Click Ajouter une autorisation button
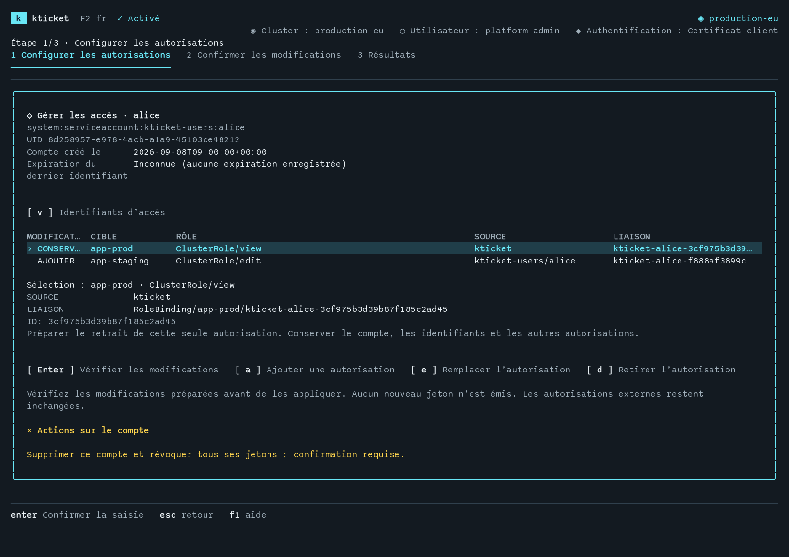Image resolution: width=789 pixels, height=557 pixels. 315,370
